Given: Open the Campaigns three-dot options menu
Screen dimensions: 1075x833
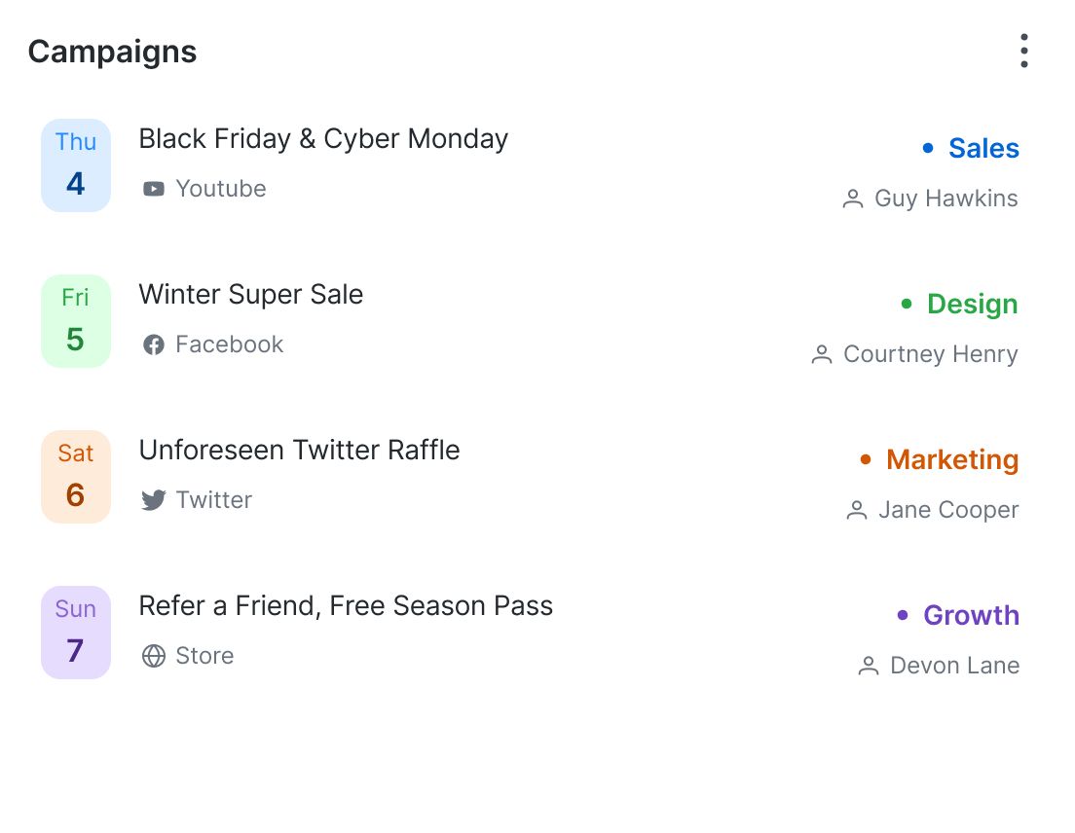Looking at the screenshot, I should (x=1023, y=51).
